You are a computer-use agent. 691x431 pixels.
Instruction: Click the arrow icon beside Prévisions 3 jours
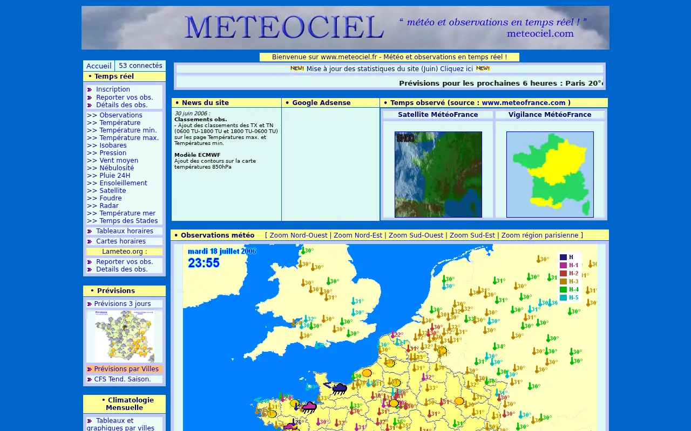coord(90,304)
